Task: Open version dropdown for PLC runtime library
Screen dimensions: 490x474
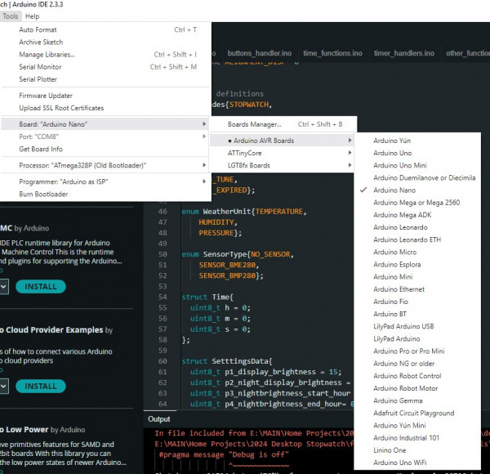Action: 4,287
